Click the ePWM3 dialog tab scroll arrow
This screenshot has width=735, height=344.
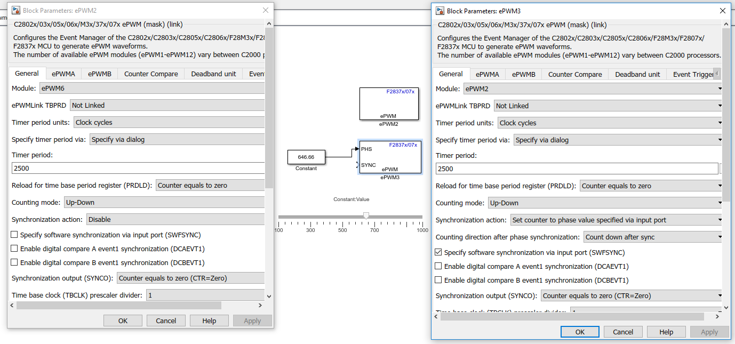point(716,73)
